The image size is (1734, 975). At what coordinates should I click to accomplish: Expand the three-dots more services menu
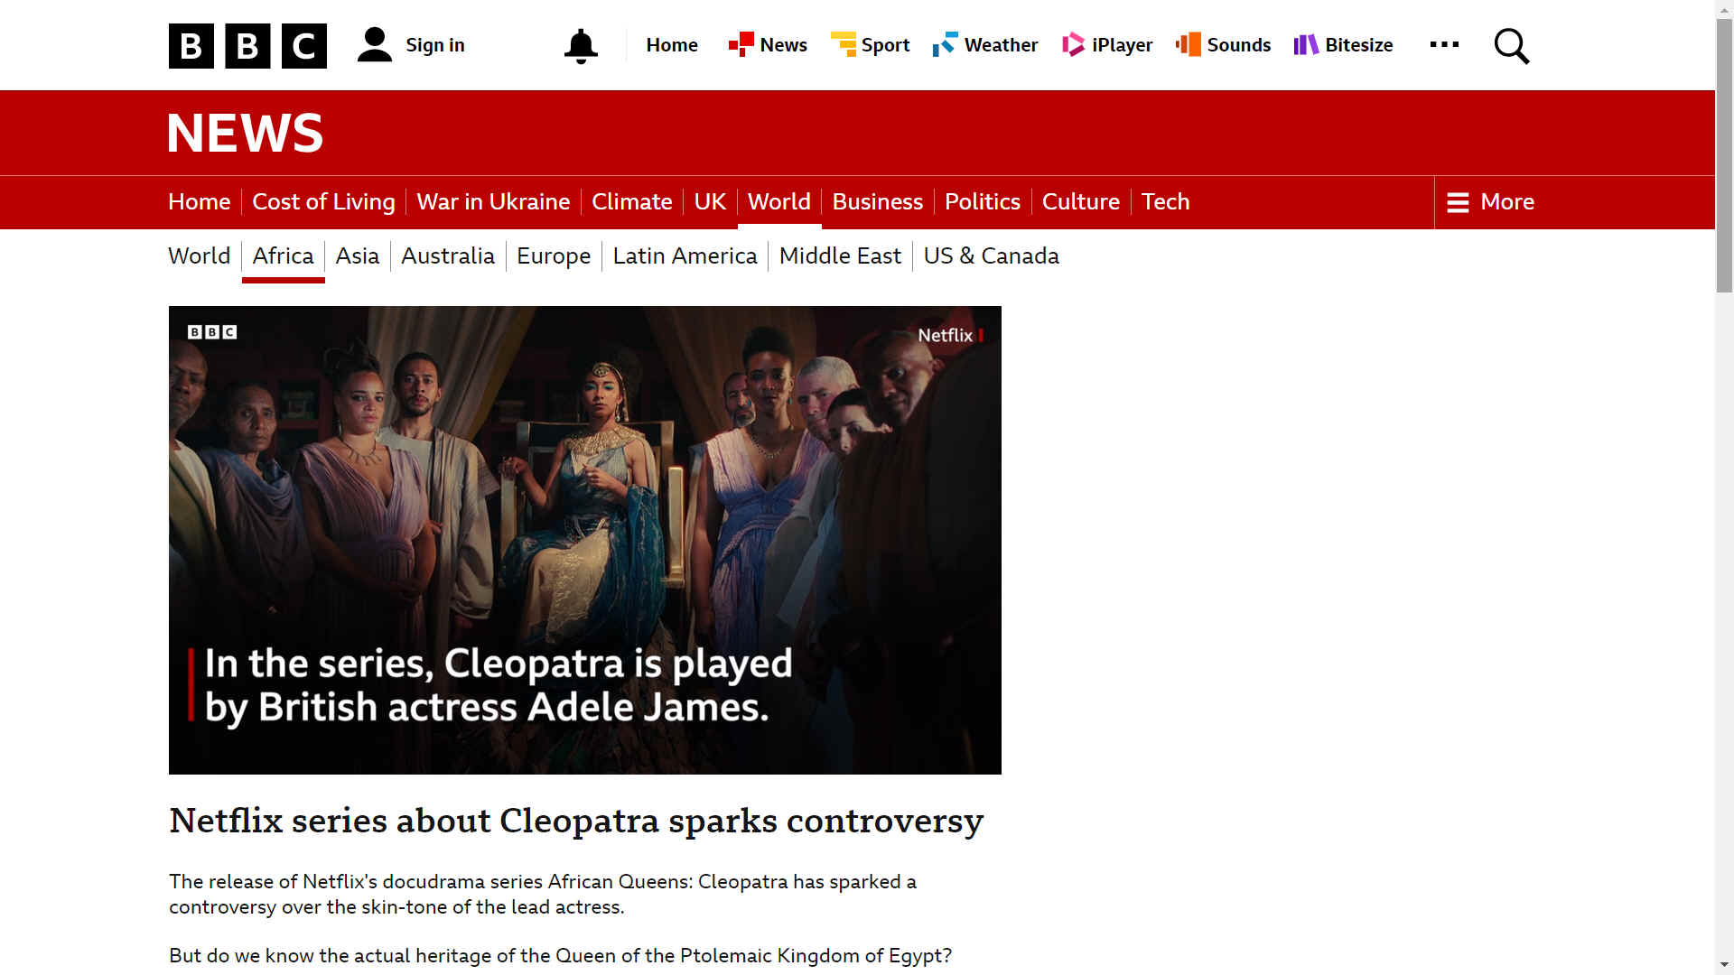[x=1444, y=44]
